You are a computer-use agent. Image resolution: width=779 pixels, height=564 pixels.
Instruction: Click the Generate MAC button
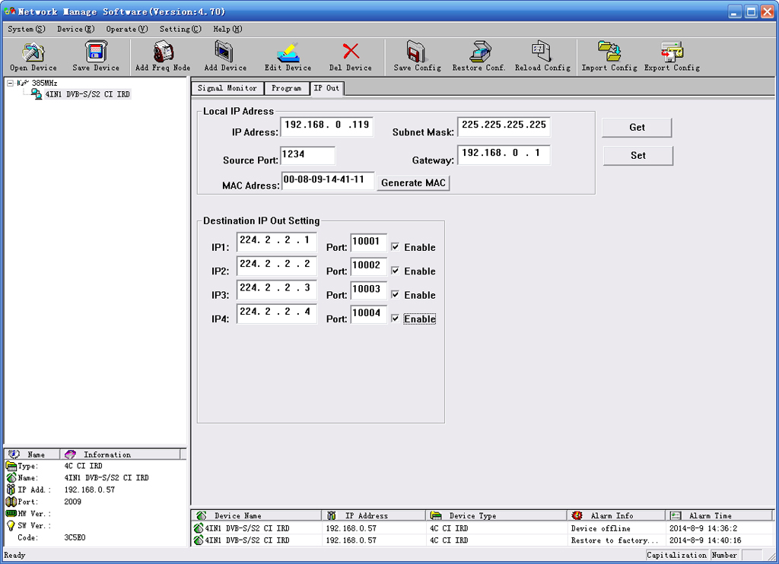point(413,183)
